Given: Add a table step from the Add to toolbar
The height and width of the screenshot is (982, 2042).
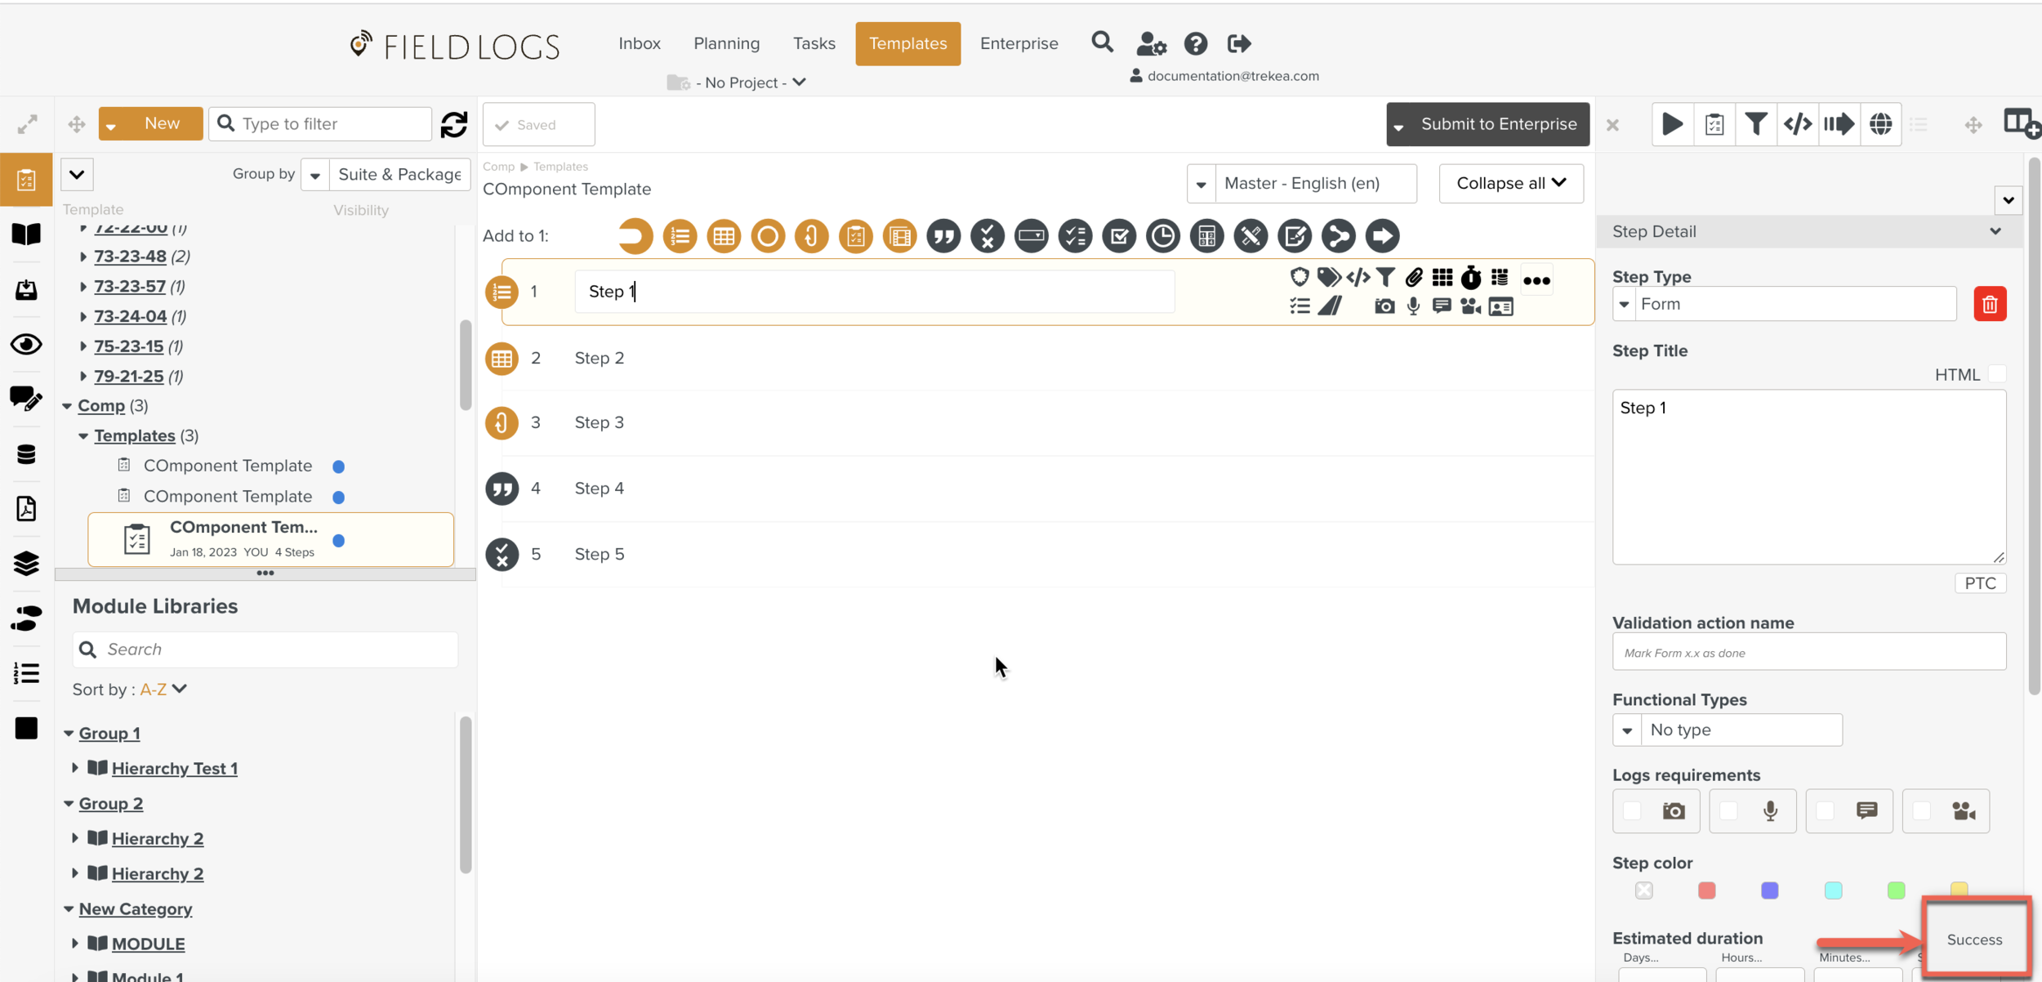Looking at the screenshot, I should (724, 236).
